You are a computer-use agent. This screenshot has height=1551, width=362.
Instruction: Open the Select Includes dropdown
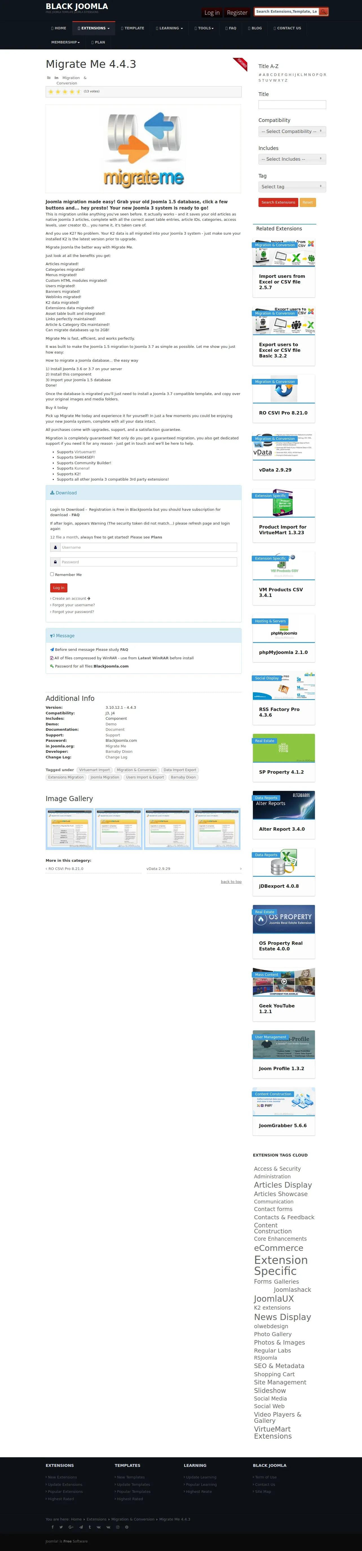pyautogui.click(x=292, y=159)
